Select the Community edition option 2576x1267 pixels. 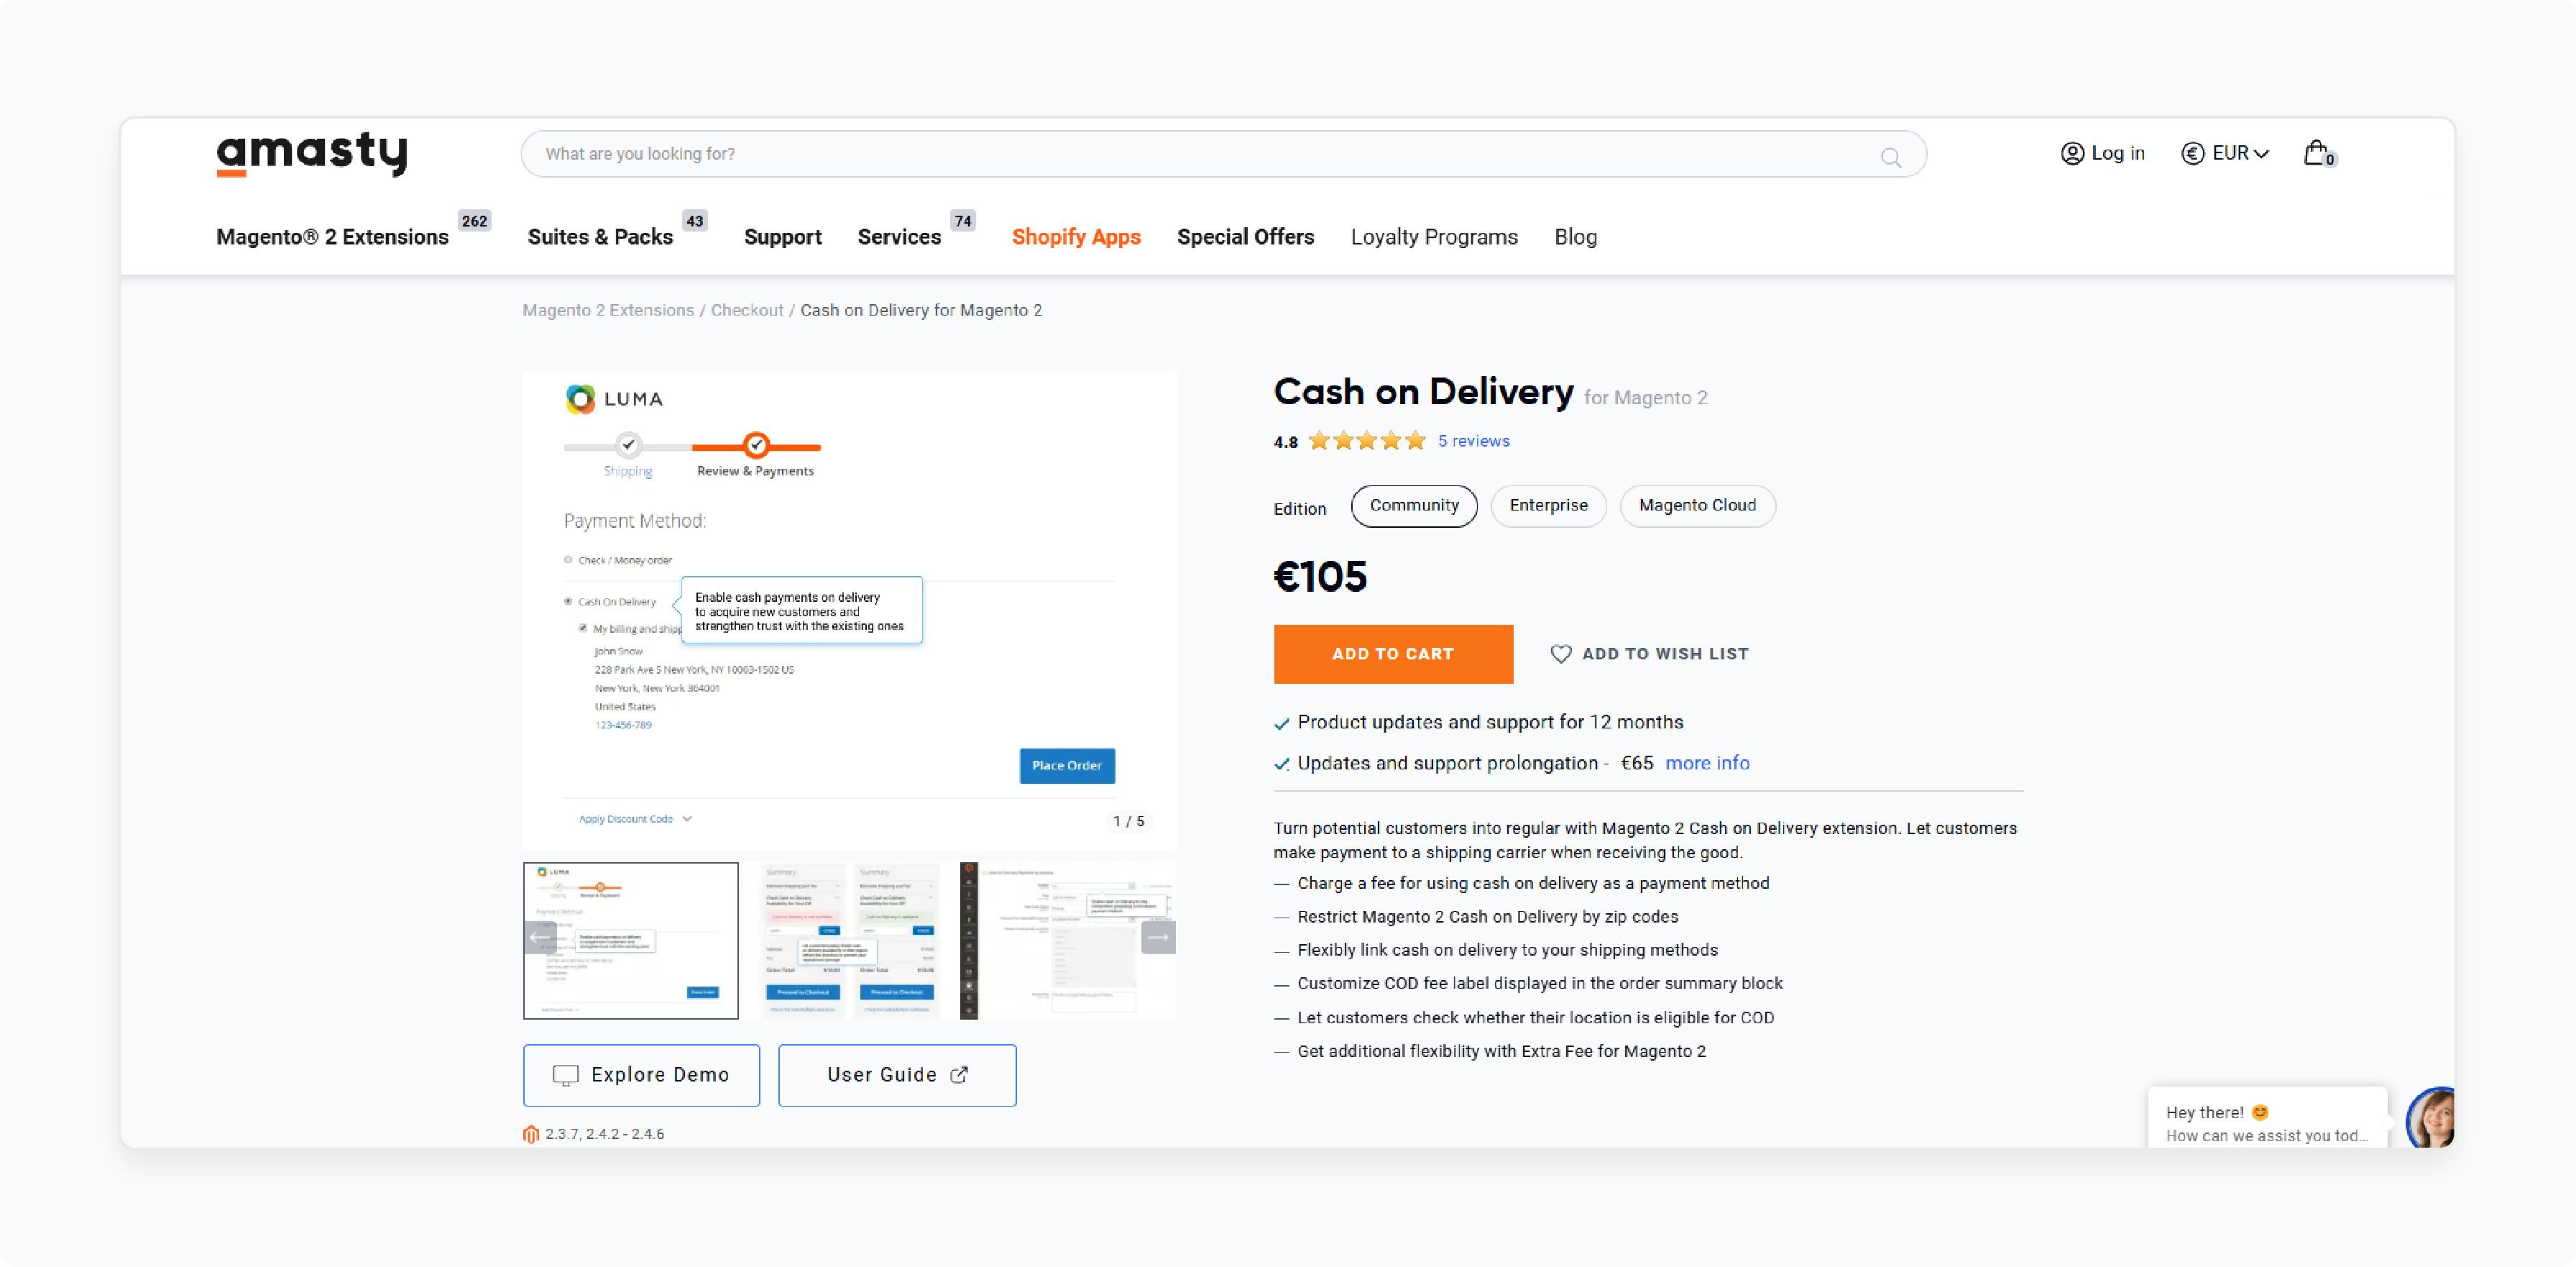(x=1413, y=506)
